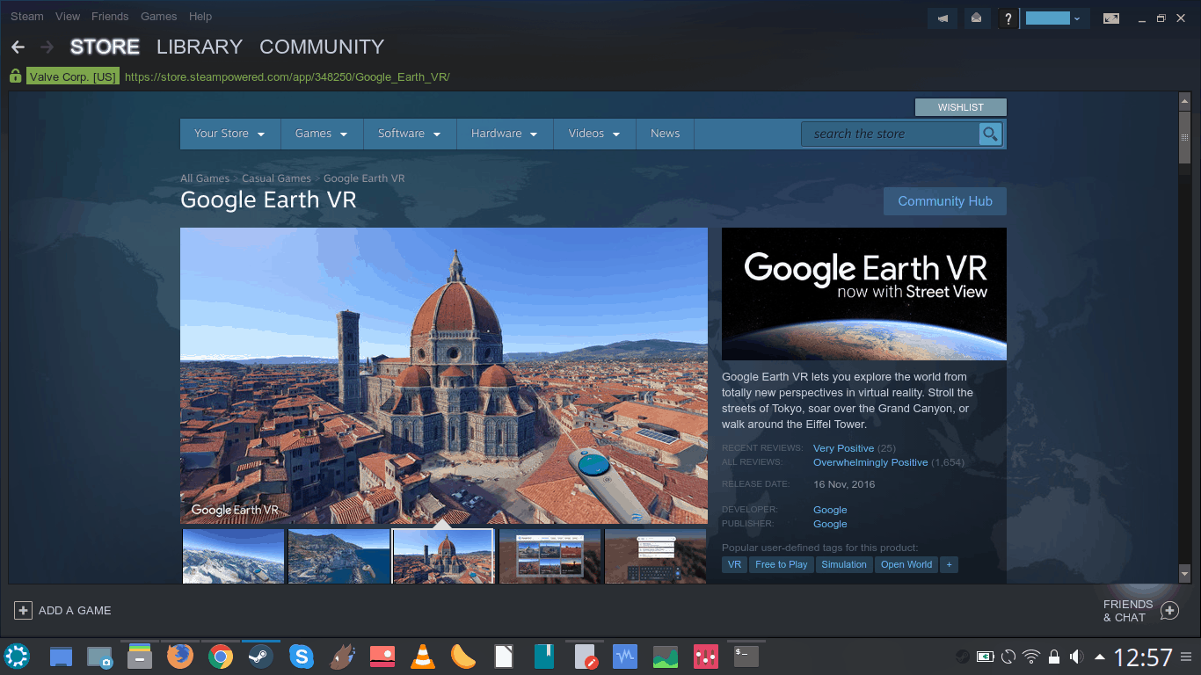1201x675 pixels.
Task: Click the WISHLIST button
Action: pos(961,107)
